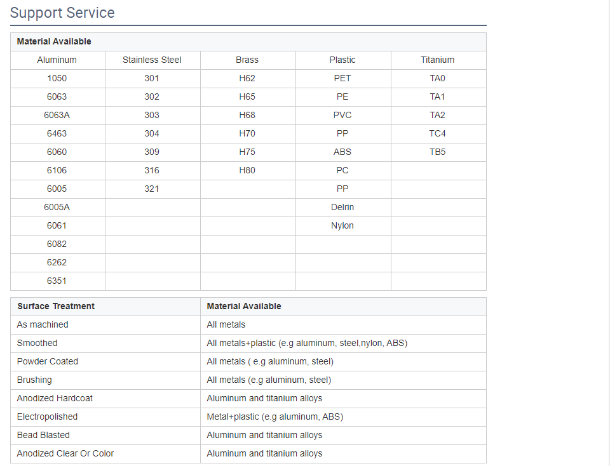Viewport: 610px width, 466px height.
Task: Click the Electropolished treatment row
Action: pyautogui.click(x=248, y=417)
